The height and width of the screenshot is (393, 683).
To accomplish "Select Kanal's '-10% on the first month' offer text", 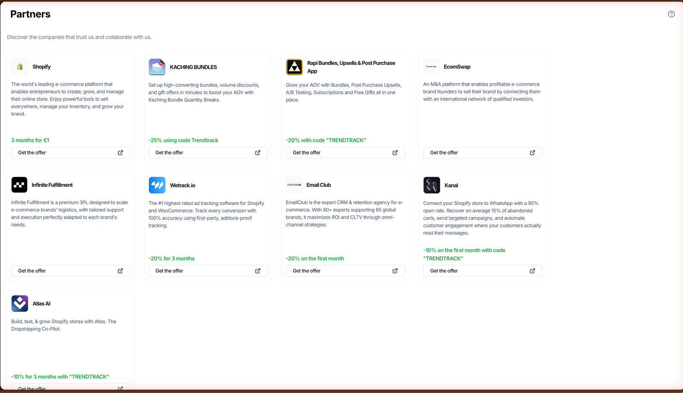I will (464, 254).
